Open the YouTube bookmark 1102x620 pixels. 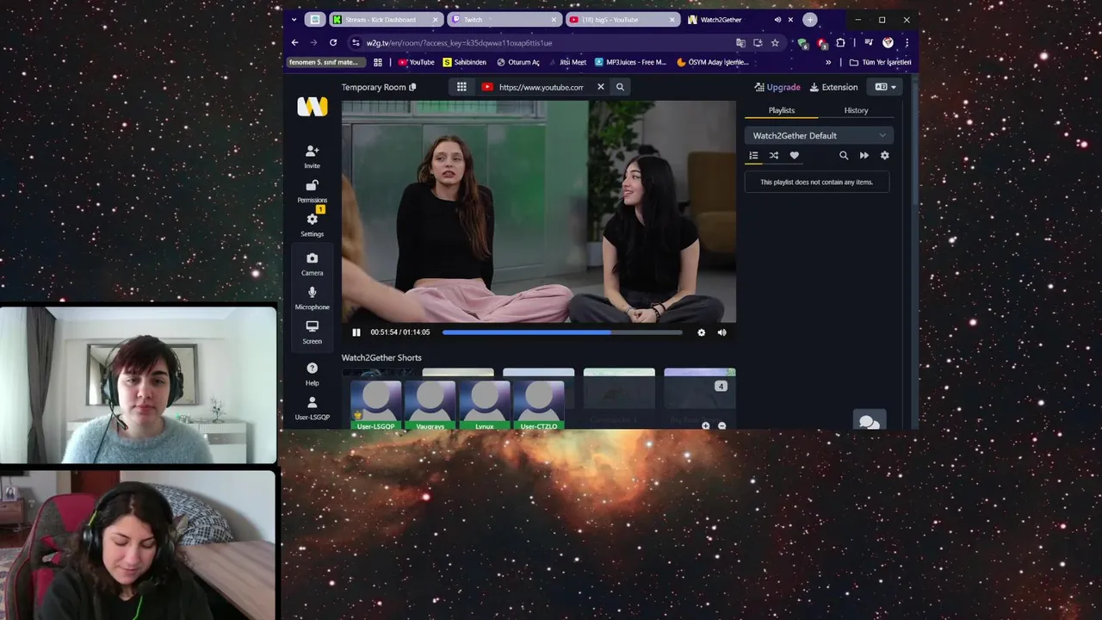[416, 62]
